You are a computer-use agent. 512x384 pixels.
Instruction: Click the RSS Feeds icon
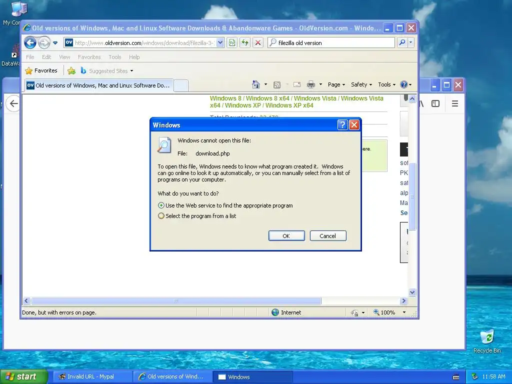click(x=277, y=85)
